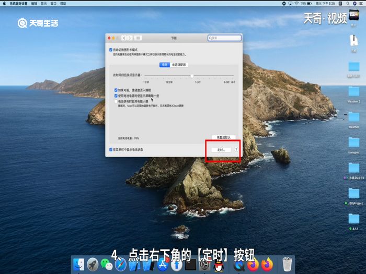
Task: Open 窗口 menu in menu bar
Action: [53, 3]
